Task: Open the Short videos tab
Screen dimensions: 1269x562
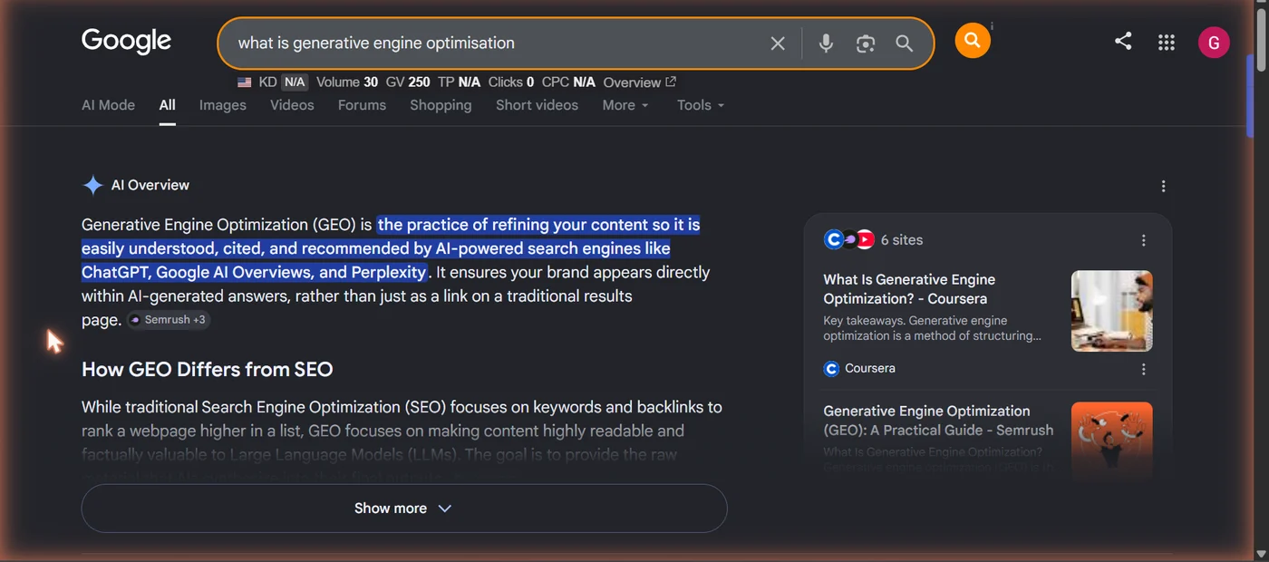Action: [x=537, y=105]
